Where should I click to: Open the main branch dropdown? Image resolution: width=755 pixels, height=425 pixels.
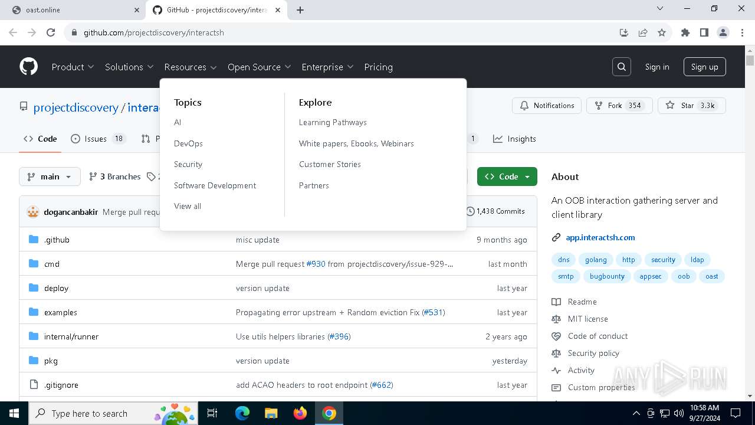(50, 176)
